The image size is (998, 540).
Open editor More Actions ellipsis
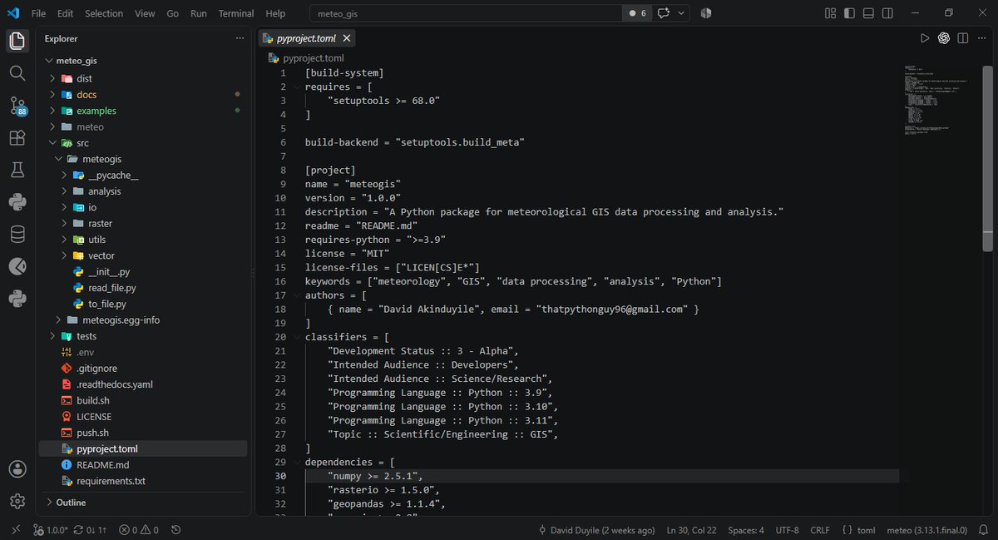982,38
